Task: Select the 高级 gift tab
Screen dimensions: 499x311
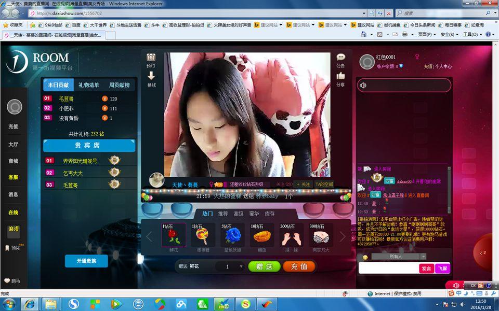Action: coord(239,214)
